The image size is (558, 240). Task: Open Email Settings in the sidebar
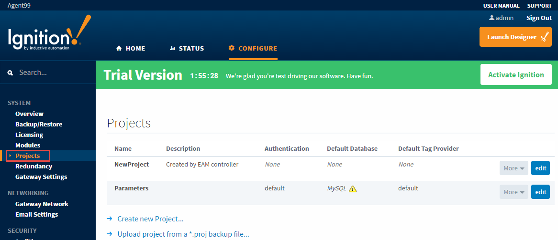(37, 214)
